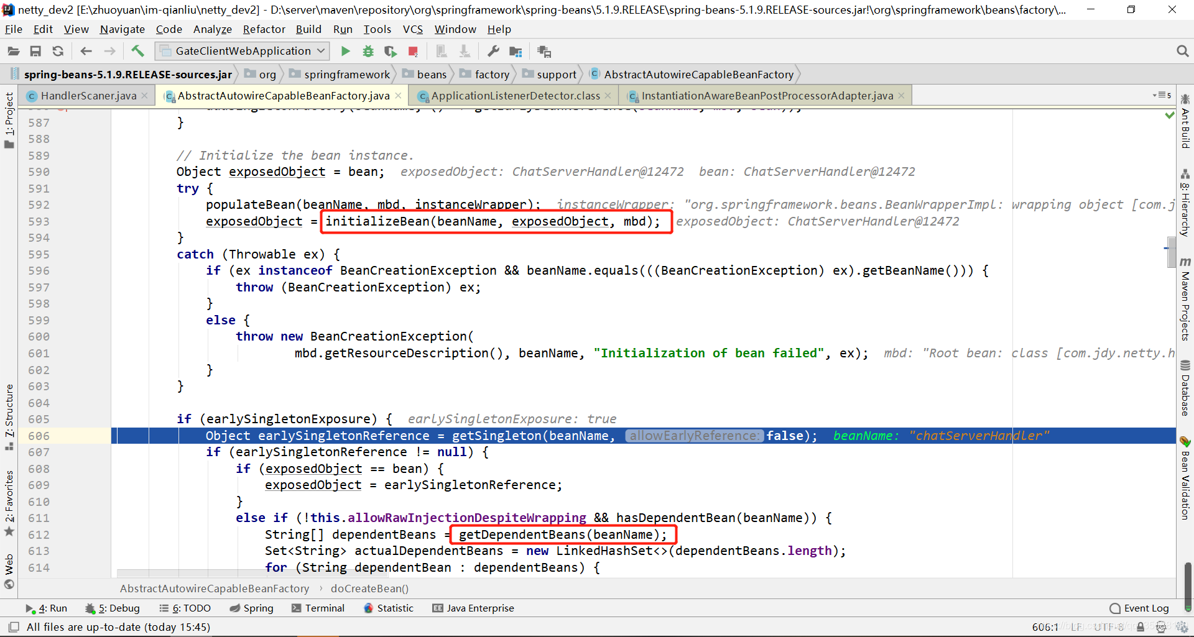Screen dimensions: 1194x637
Task: Run GateClientWebApplication with green play icon
Action: (346, 52)
